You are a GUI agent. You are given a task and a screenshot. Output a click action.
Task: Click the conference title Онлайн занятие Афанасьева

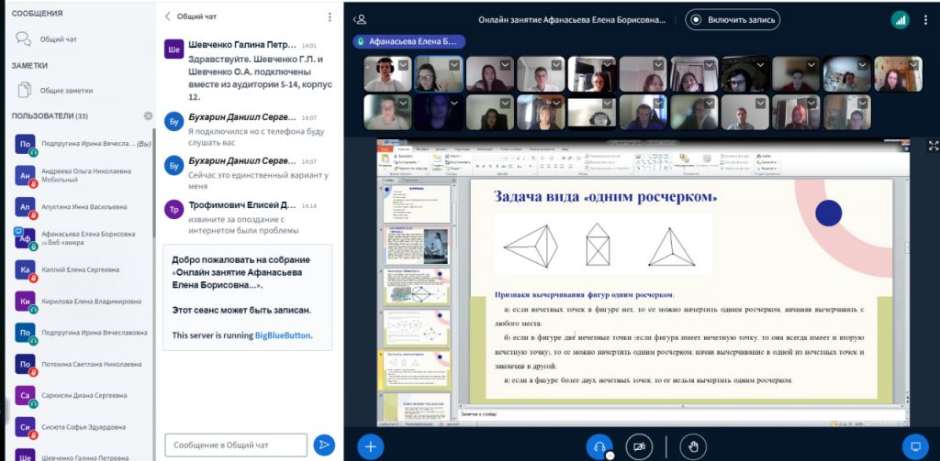pyautogui.click(x=572, y=20)
